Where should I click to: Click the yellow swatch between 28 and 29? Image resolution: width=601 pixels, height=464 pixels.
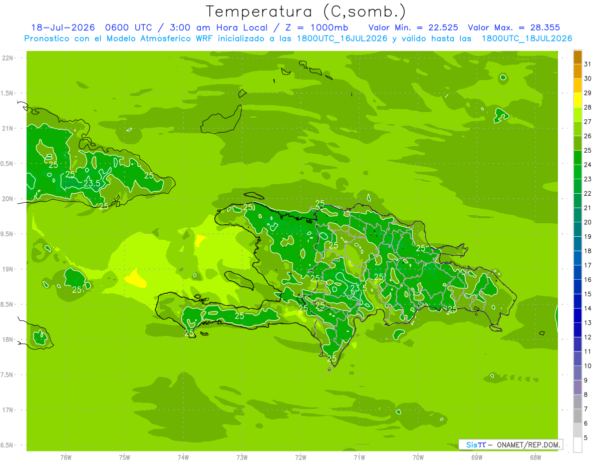(x=577, y=100)
